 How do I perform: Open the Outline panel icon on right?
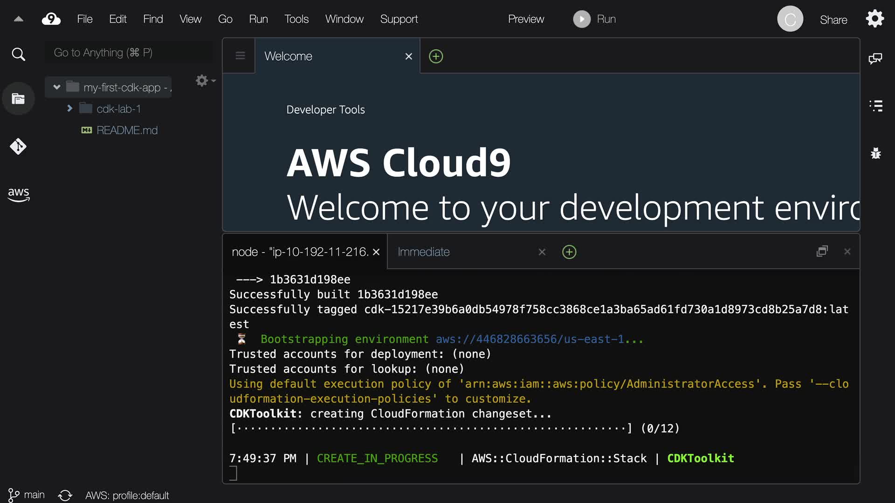[875, 106]
